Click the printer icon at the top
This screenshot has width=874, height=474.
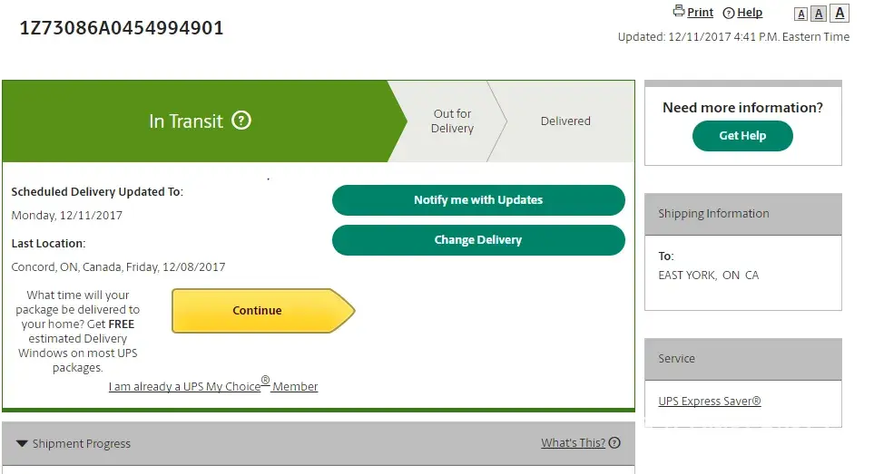pyautogui.click(x=678, y=12)
